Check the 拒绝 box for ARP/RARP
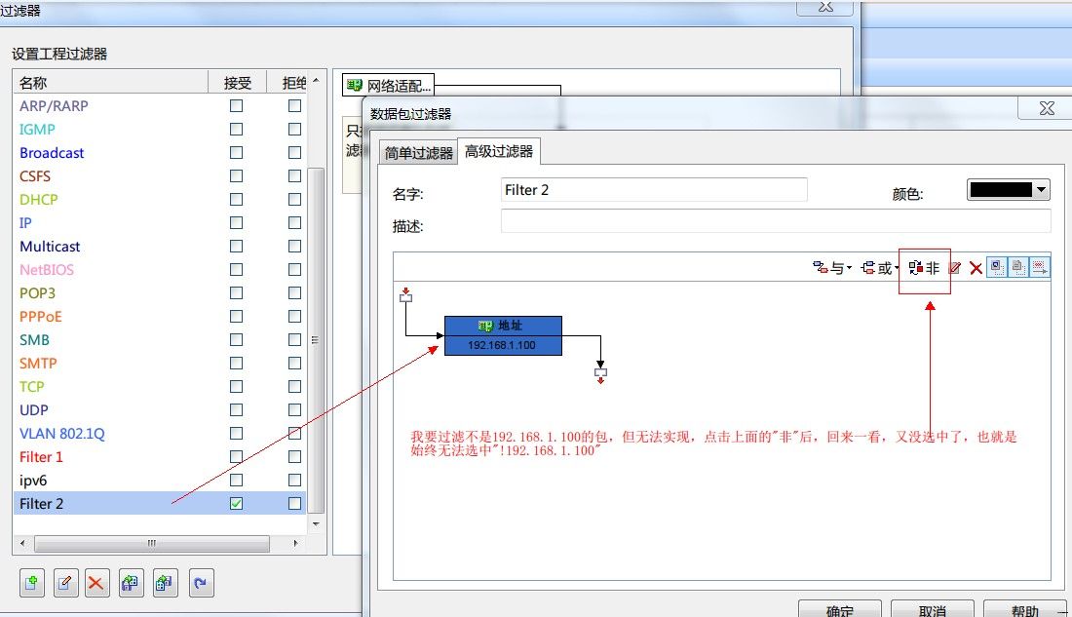 pyautogui.click(x=294, y=106)
